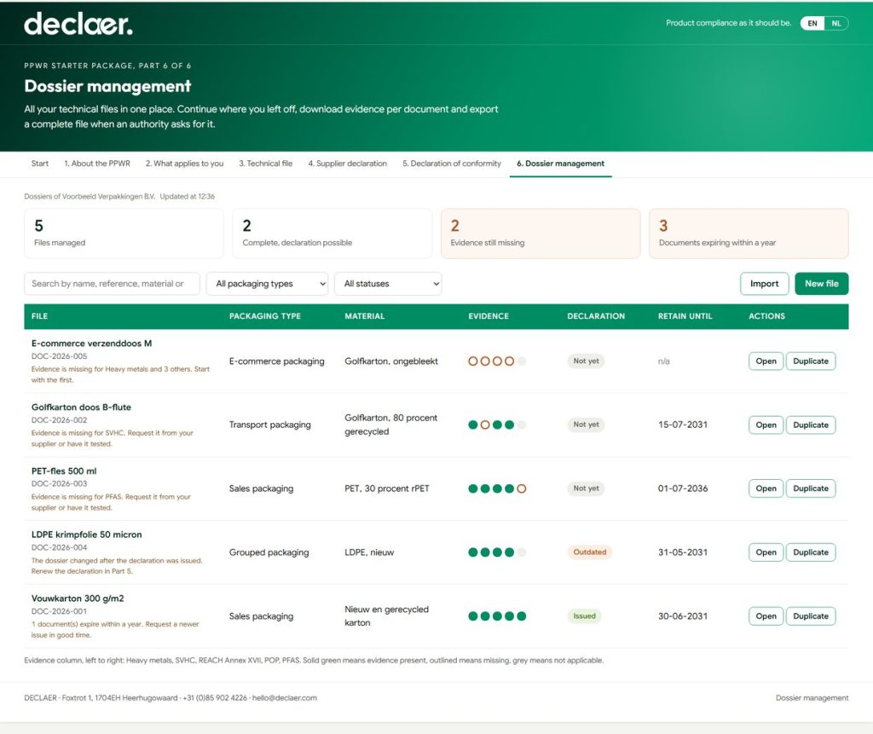This screenshot has width=873, height=734.
Task: Open the 4. Supplier declaration tab
Action: tap(348, 164)
